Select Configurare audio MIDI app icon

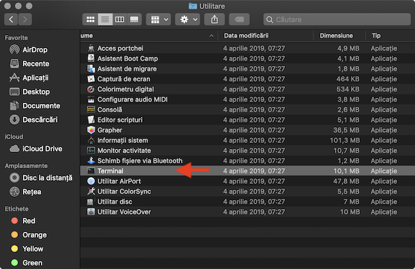[x=91, y=99]
